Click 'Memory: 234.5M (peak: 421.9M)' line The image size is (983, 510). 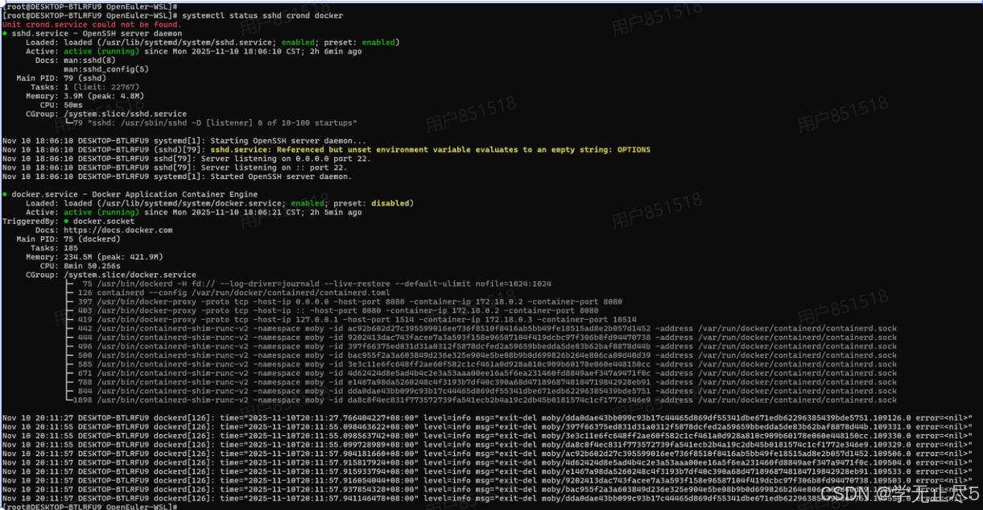95,257
